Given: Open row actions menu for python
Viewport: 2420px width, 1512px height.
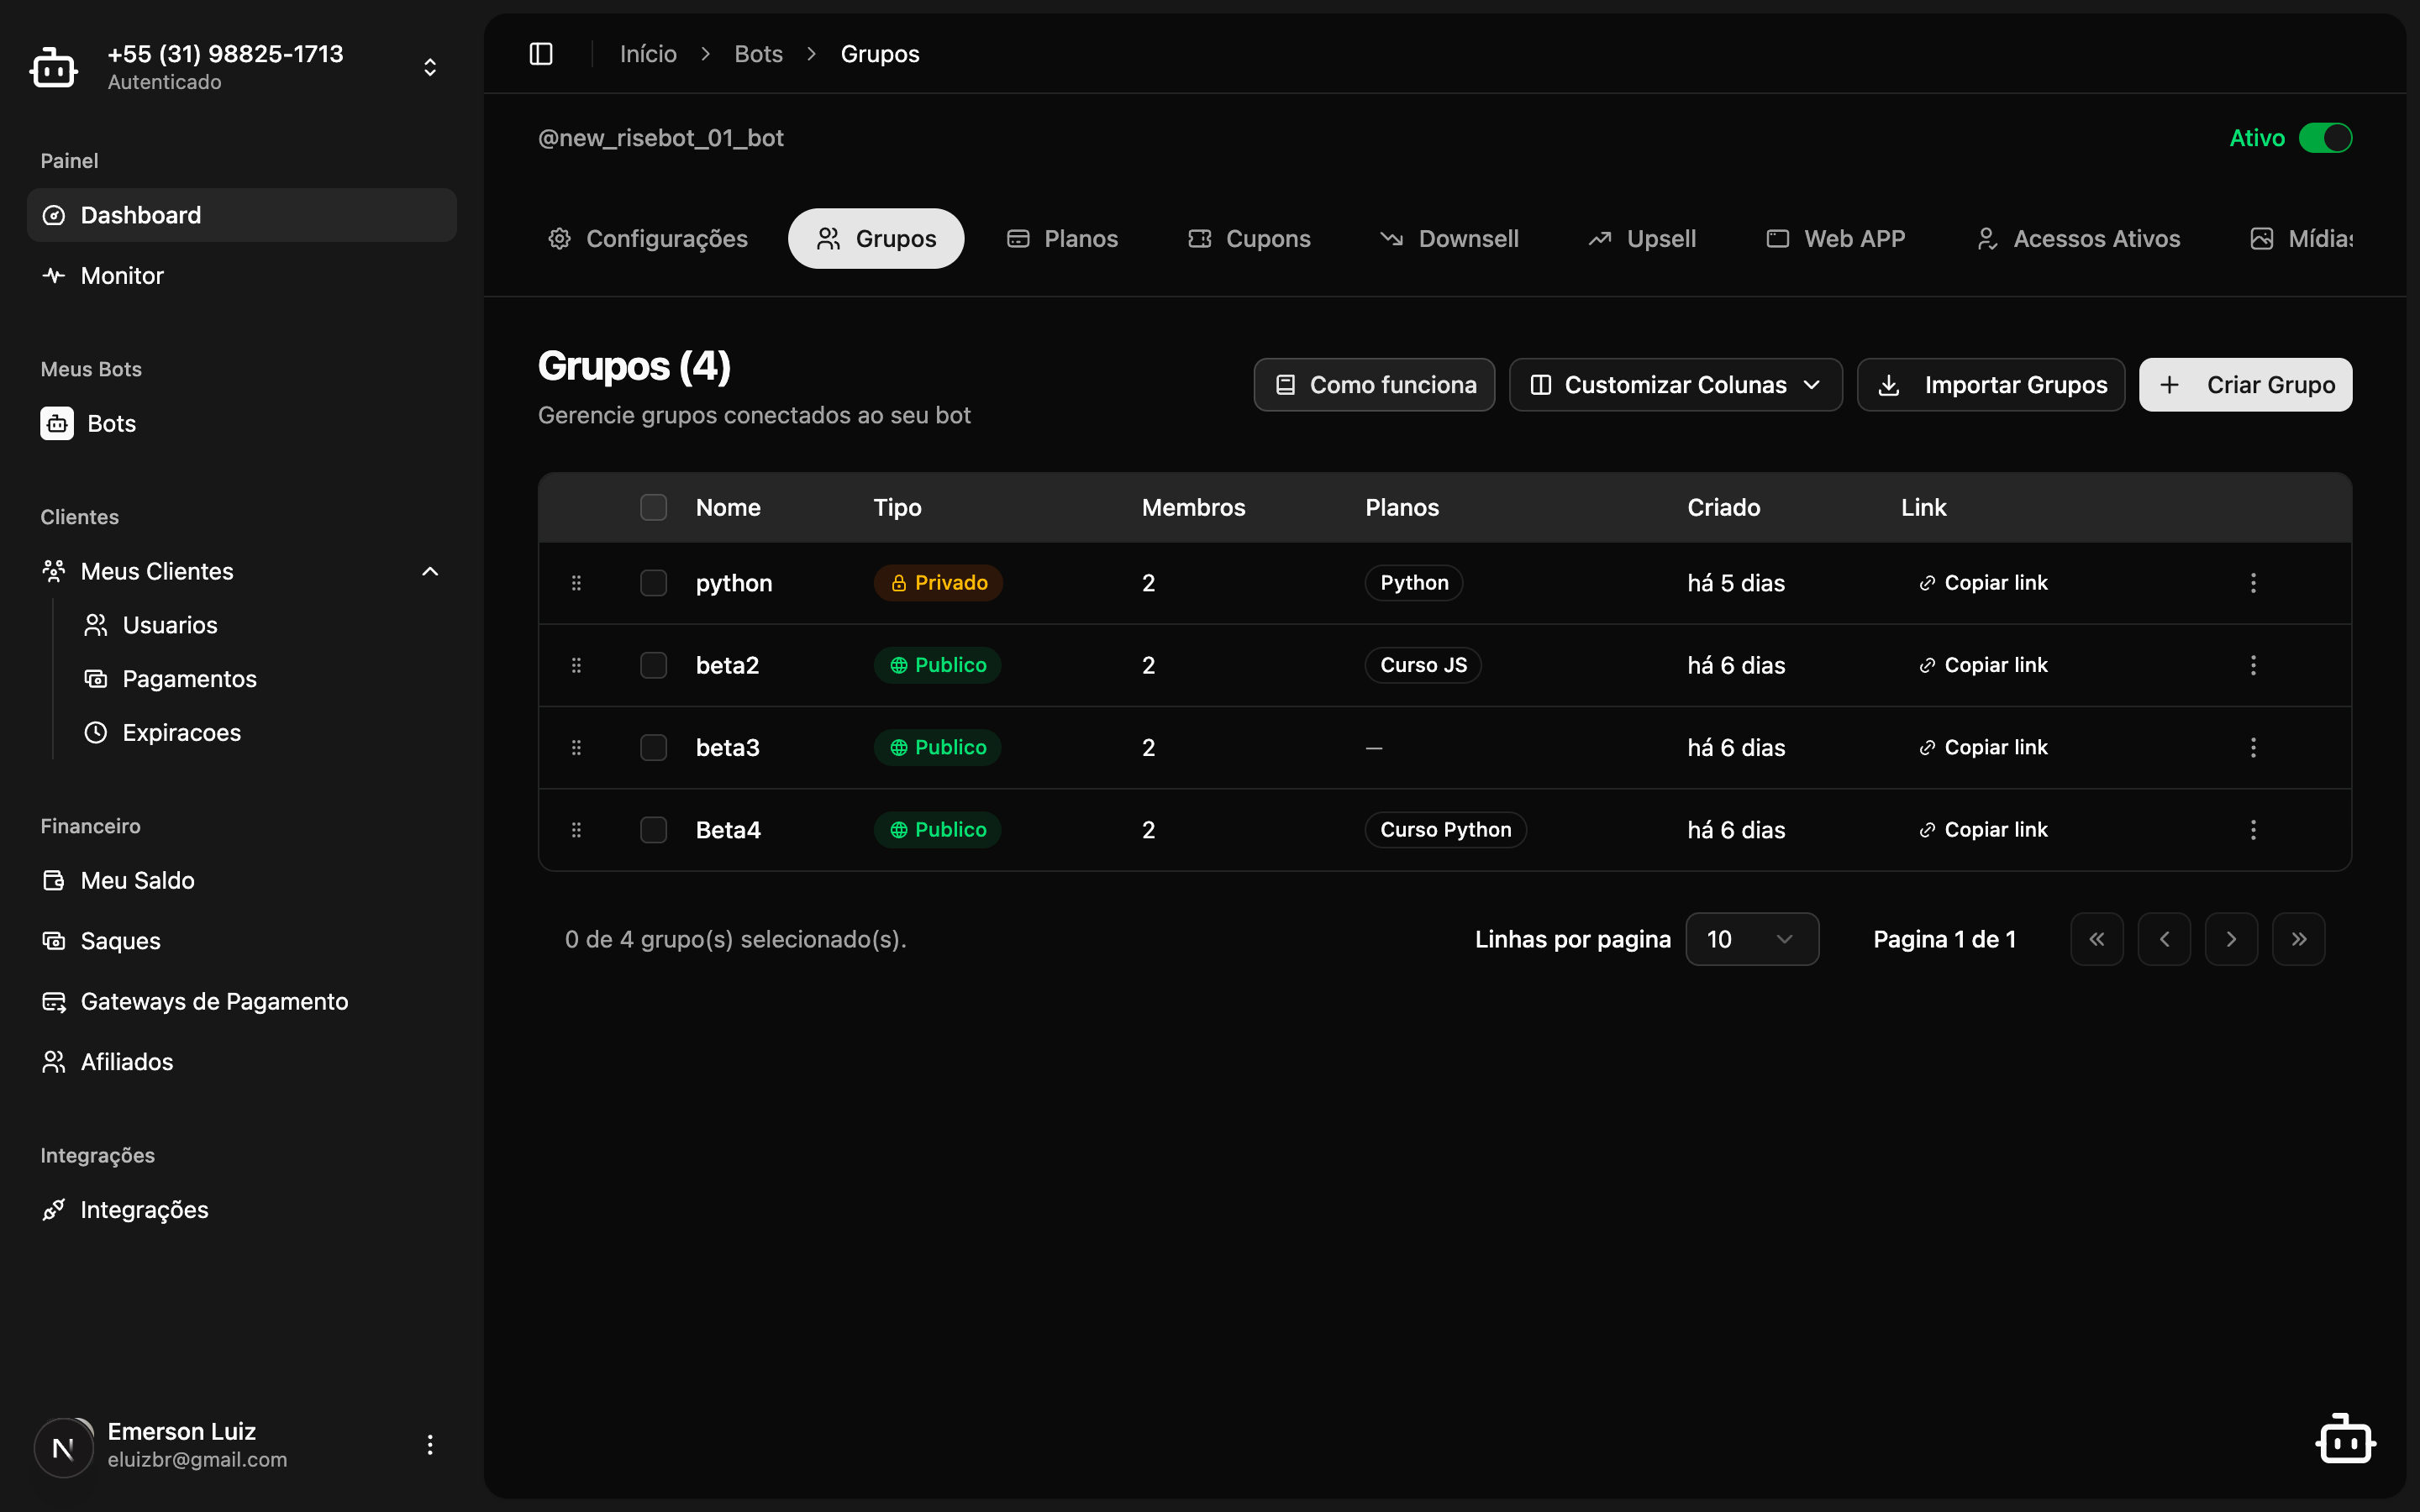Looking at the screenshot, I should (2253, 583).
